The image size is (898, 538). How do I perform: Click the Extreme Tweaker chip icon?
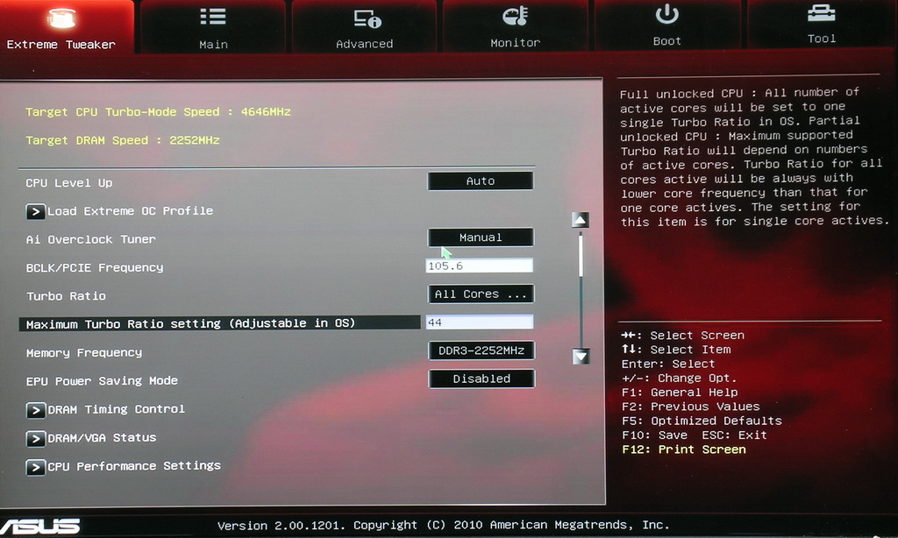tap(61, 18)
